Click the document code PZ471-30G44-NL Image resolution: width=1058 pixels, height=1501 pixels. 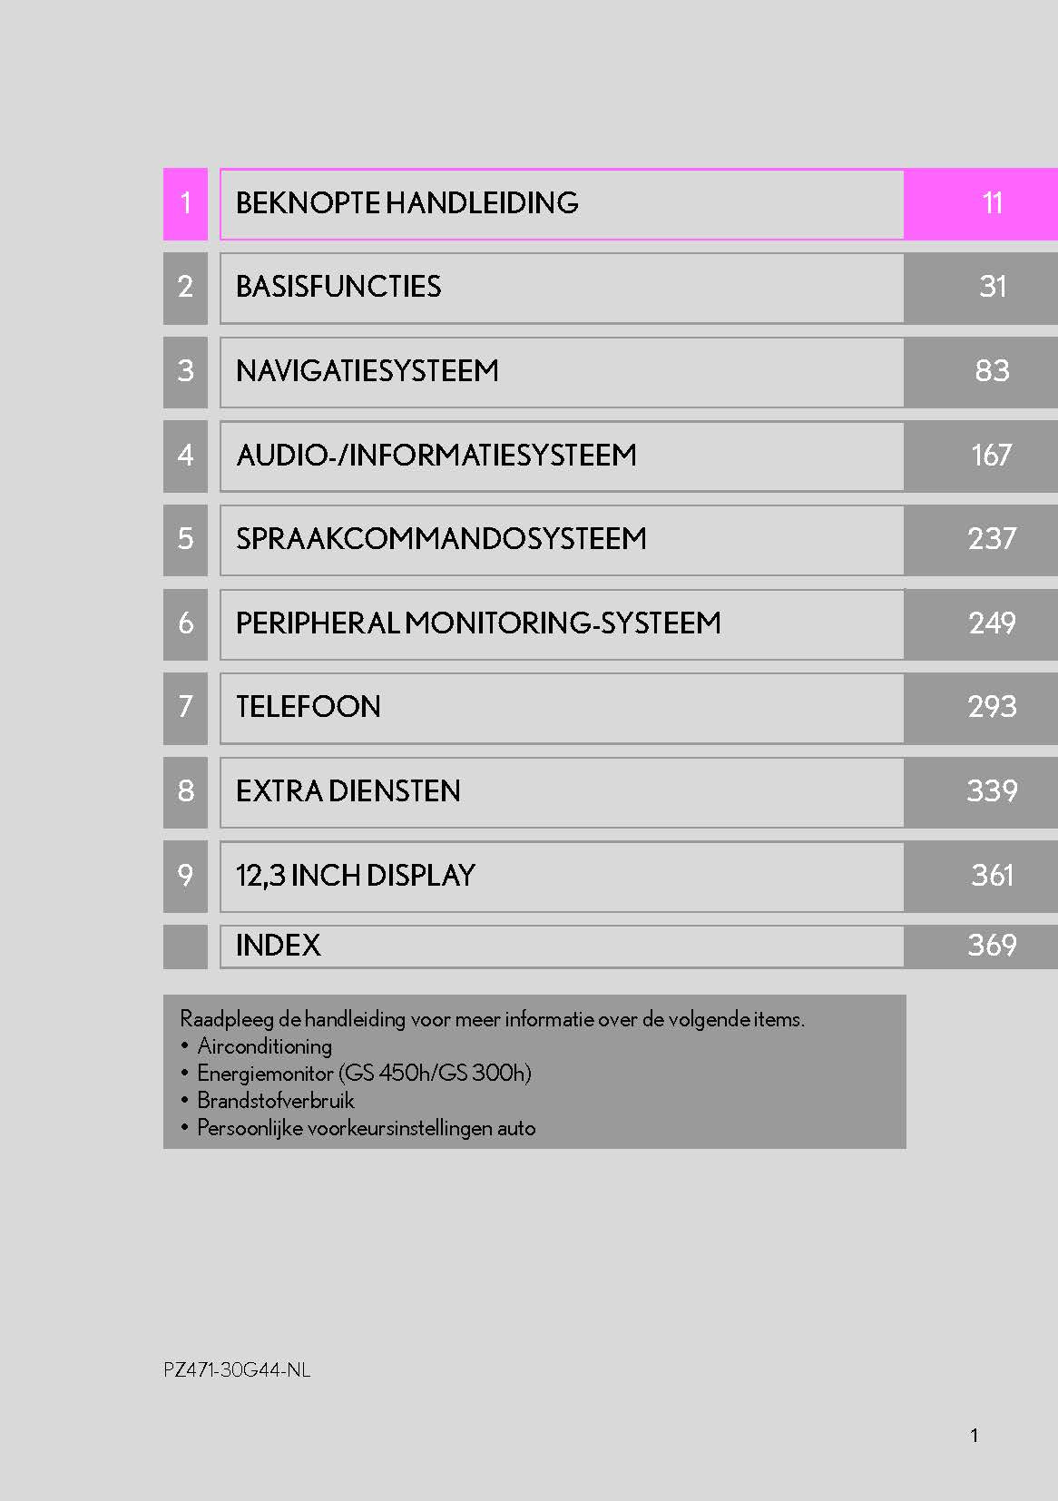(237, 1370)
